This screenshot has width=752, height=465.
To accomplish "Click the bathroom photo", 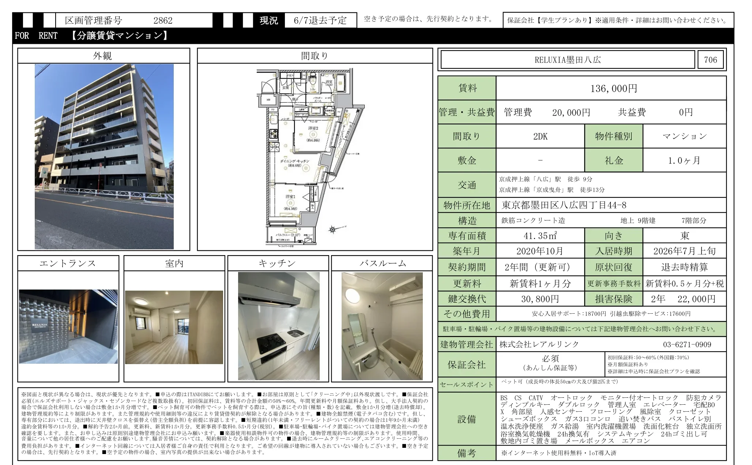I will tap(382, 326).
